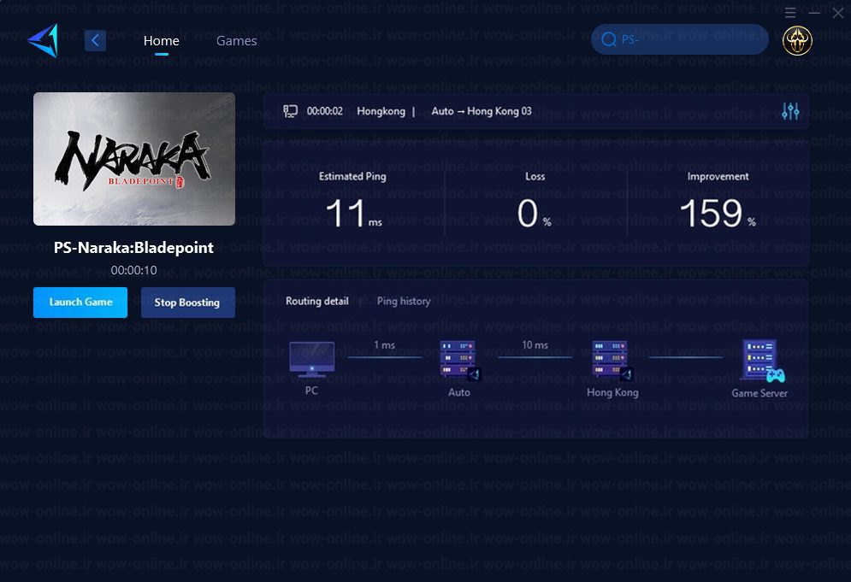Viewport: 851px width, 582px height.
Task: Select the Hongkong region label
Action: (381, 111)
